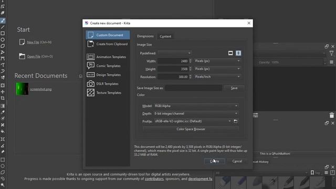The image size is (336, 189).
Task: Switch to the Dimensions tab
Action: click(x=145, y=36)
